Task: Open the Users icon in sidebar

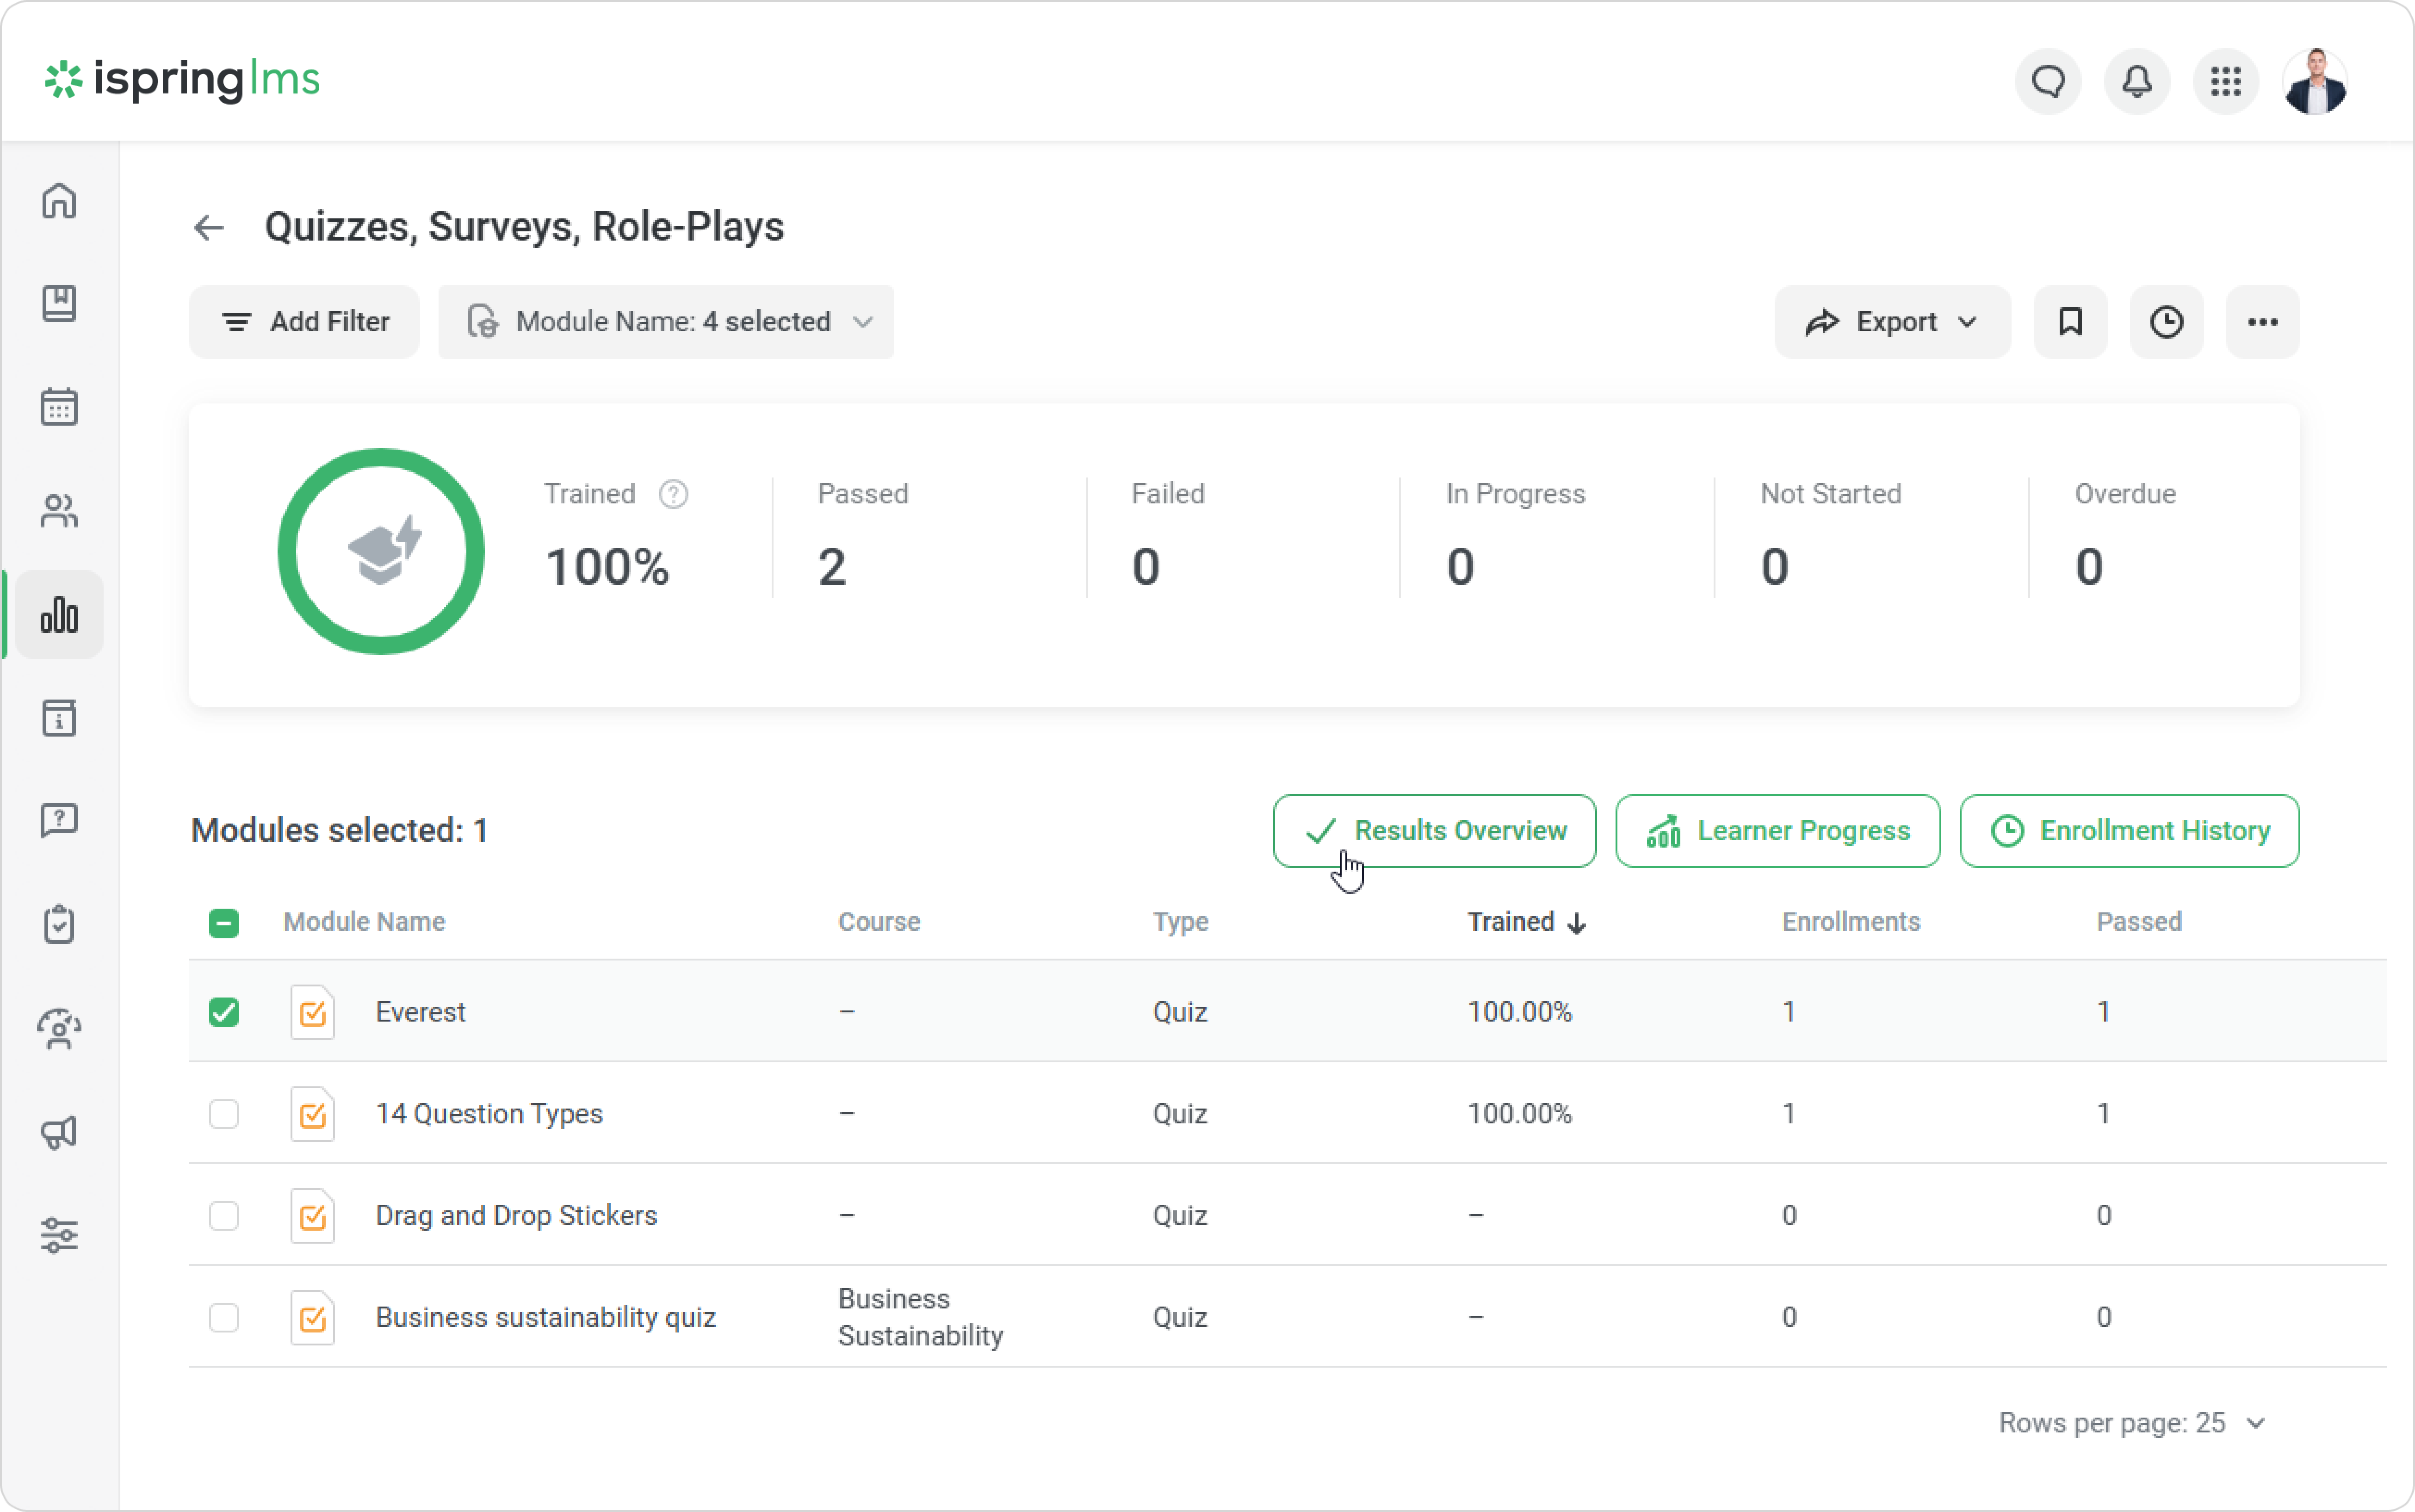Action: pos(59,511)
